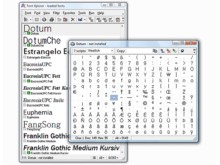
Task: Toggle the Euphemia font checkbox
Action: [x=25, y=117]
